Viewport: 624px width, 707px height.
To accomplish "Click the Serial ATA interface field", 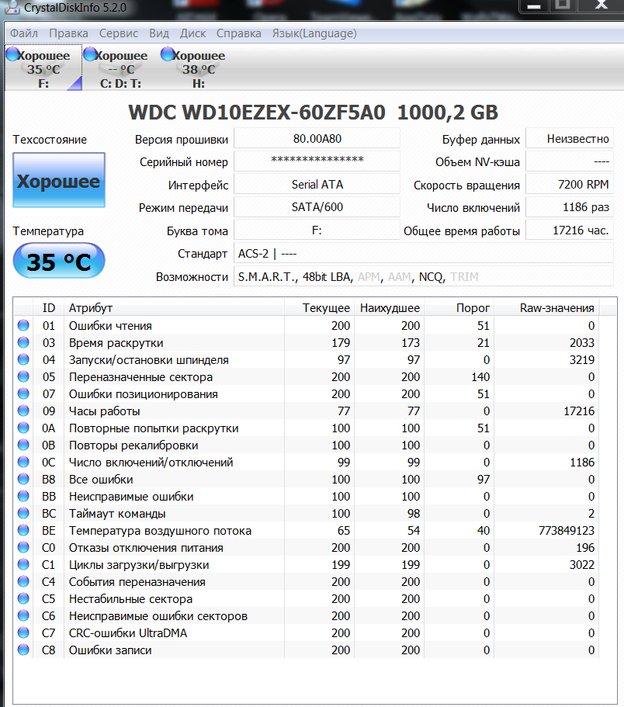I will [x=317, y=185].
